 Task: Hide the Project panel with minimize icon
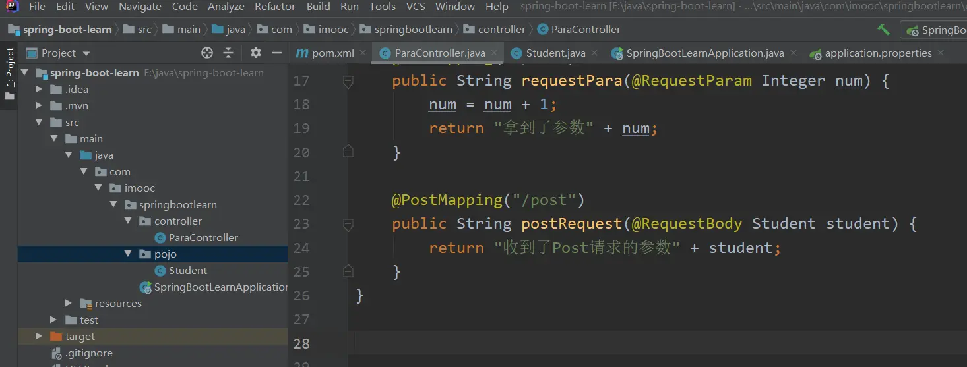click(277, 53)
